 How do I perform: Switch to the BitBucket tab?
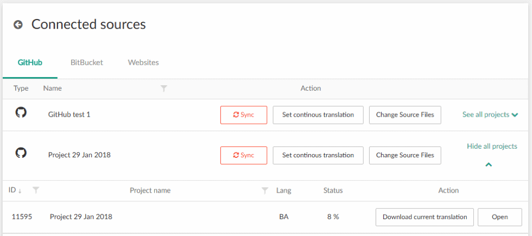click(x=87, y=63)
